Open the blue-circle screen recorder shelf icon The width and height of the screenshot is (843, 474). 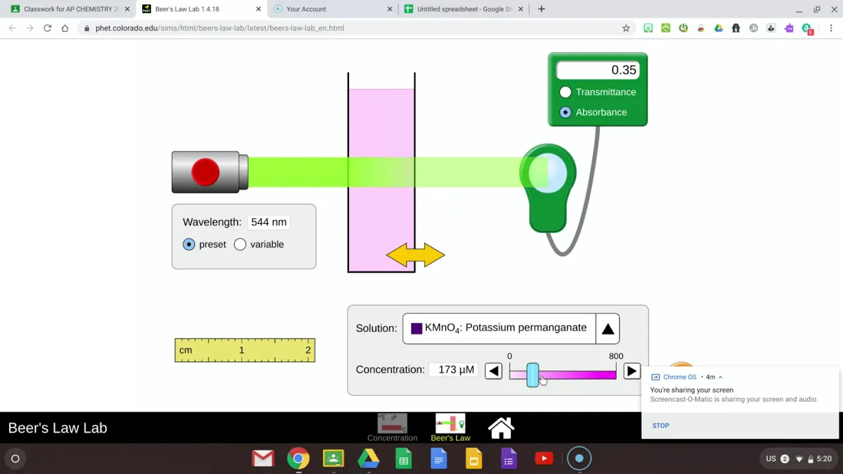[580, 459]
